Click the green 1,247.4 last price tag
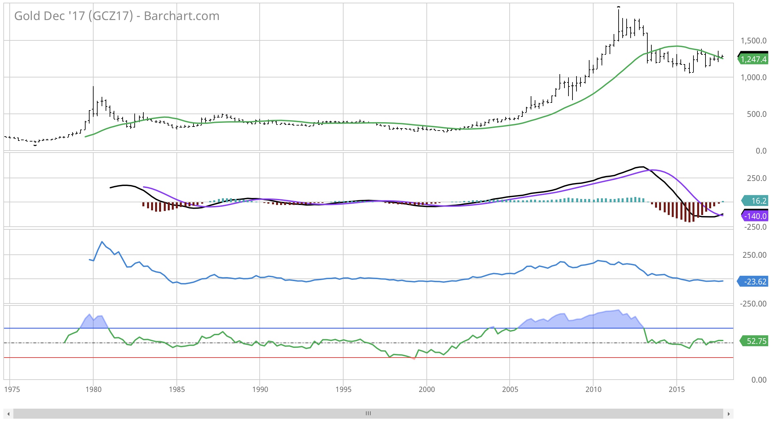This screenshot has height=426, width=774. pyautogui.click(x=753, y=59)
